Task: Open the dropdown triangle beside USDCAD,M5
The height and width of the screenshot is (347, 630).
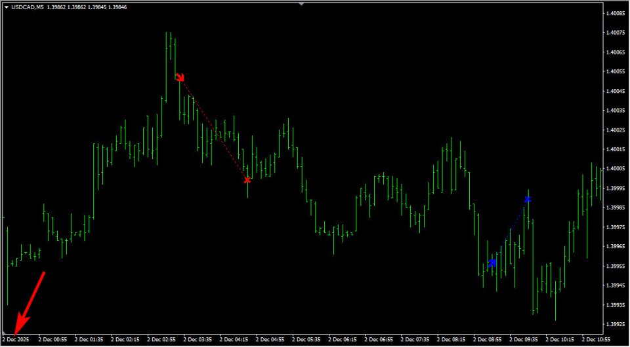Action: (x=7, y=7)
